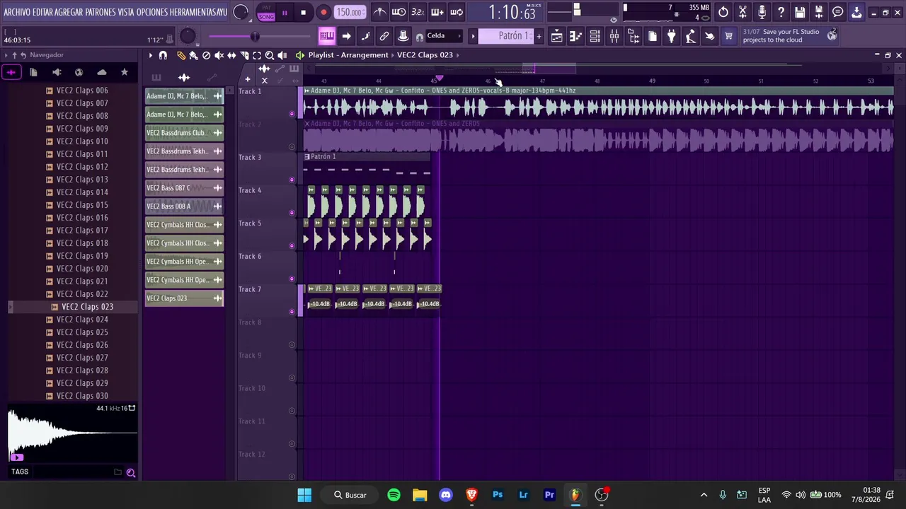This screenshot has width=906, height=509.
Task: Open the plugin picker plug icon
Action: click(672, 36)
